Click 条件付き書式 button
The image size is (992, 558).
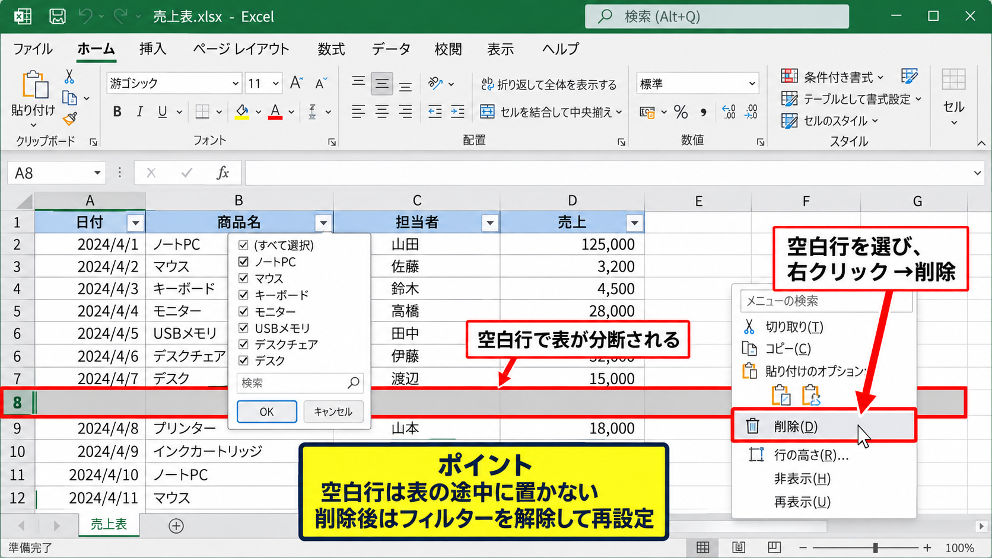832,77
